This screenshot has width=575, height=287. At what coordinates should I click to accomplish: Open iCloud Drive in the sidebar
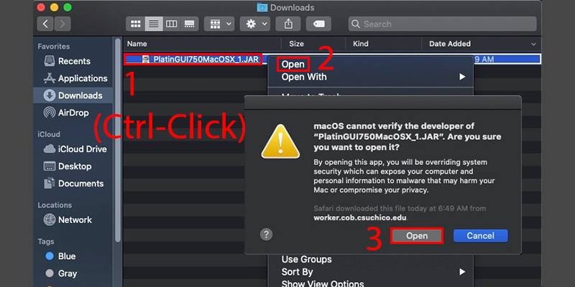73,149
